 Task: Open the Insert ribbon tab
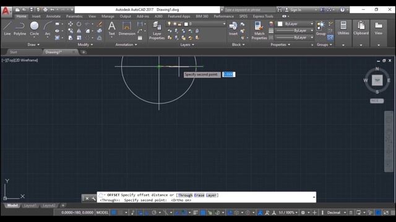pyautogui.click(x=36, y=17)
